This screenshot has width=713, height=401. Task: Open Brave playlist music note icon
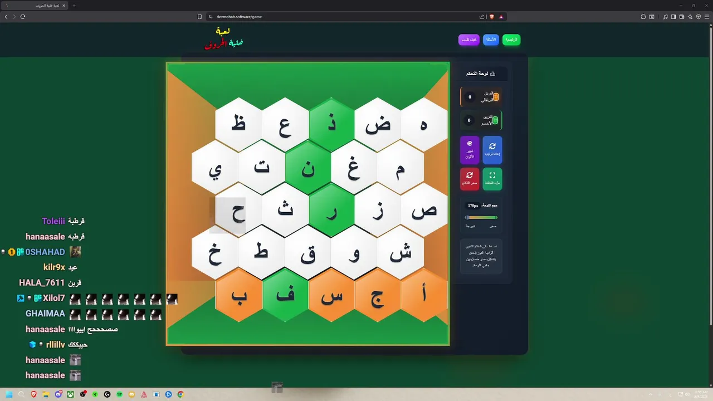point(665,17)
